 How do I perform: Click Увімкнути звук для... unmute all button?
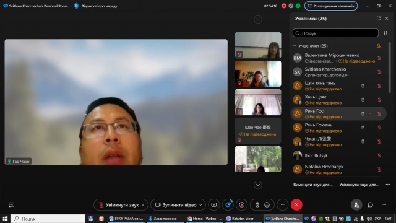359,185
